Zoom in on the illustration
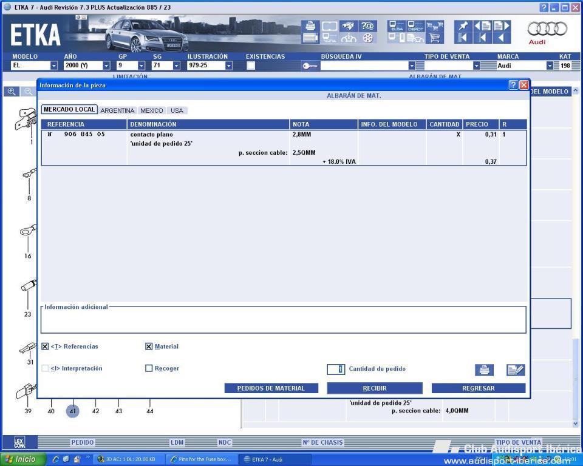This screenshot has height=466, width=583. [x=12, y=92]
